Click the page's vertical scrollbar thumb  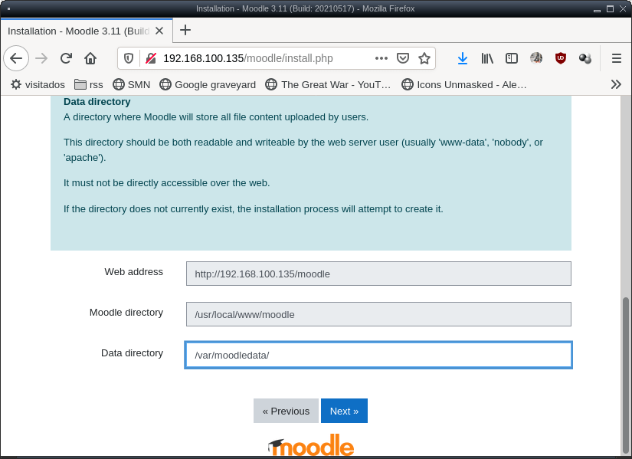[x=626, y=375]
